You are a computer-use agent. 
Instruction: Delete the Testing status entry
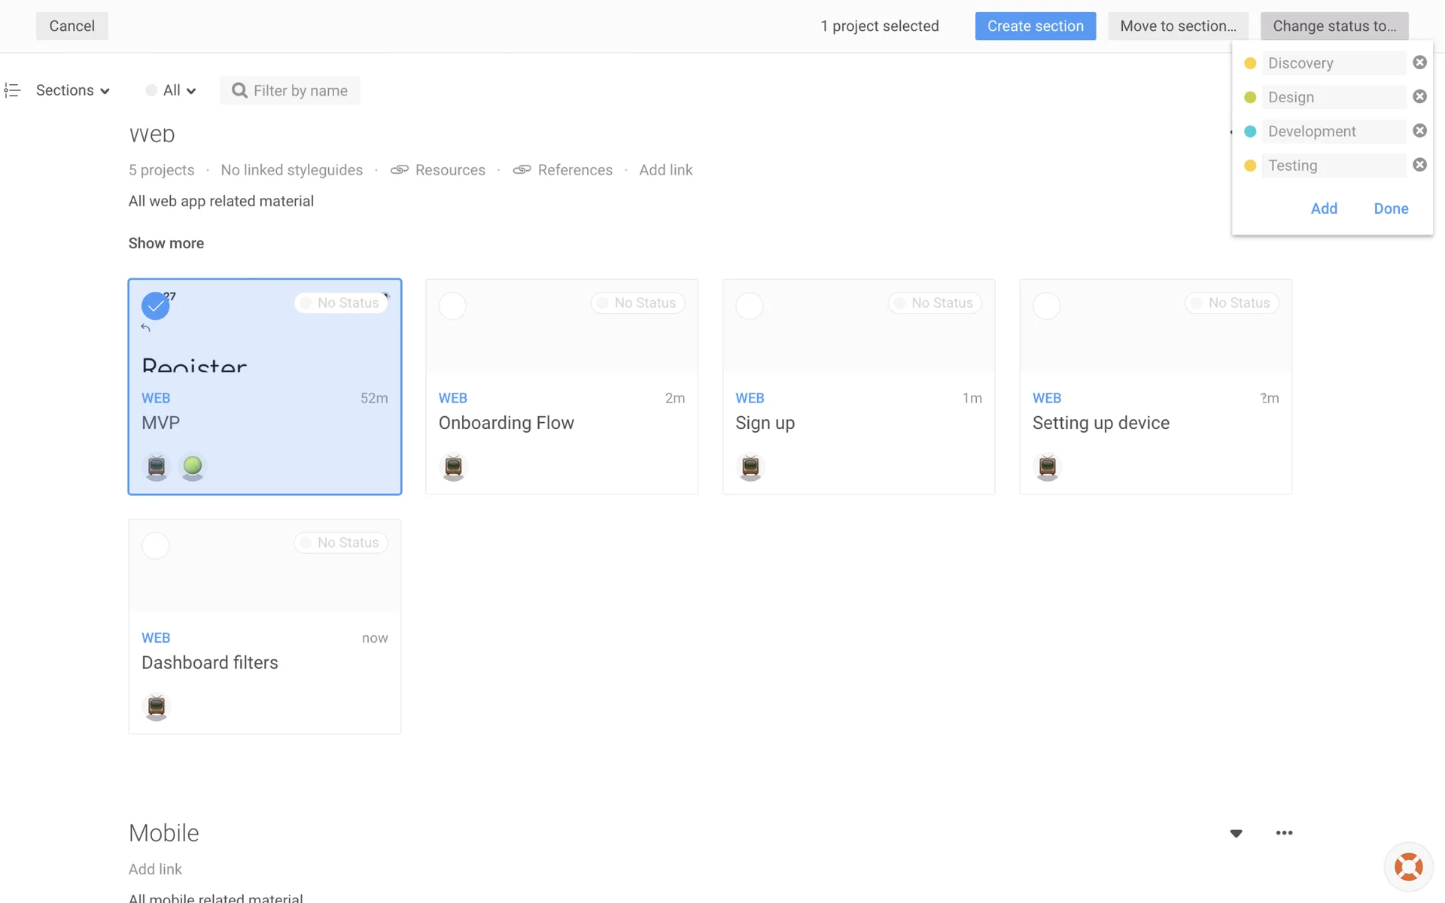[x=1419, y=165]
